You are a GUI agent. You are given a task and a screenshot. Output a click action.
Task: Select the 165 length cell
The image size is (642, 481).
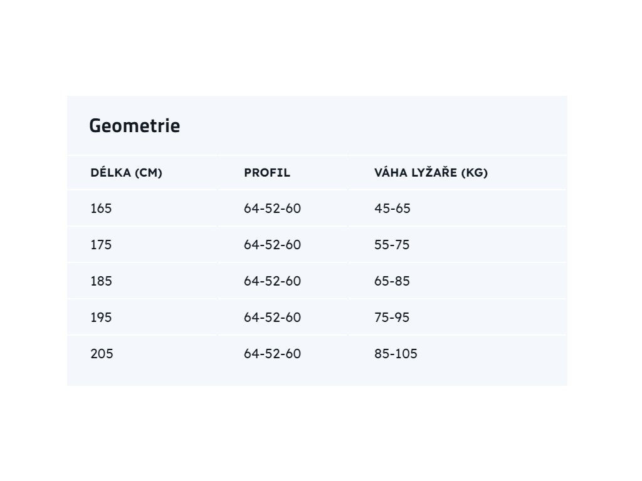101,209
